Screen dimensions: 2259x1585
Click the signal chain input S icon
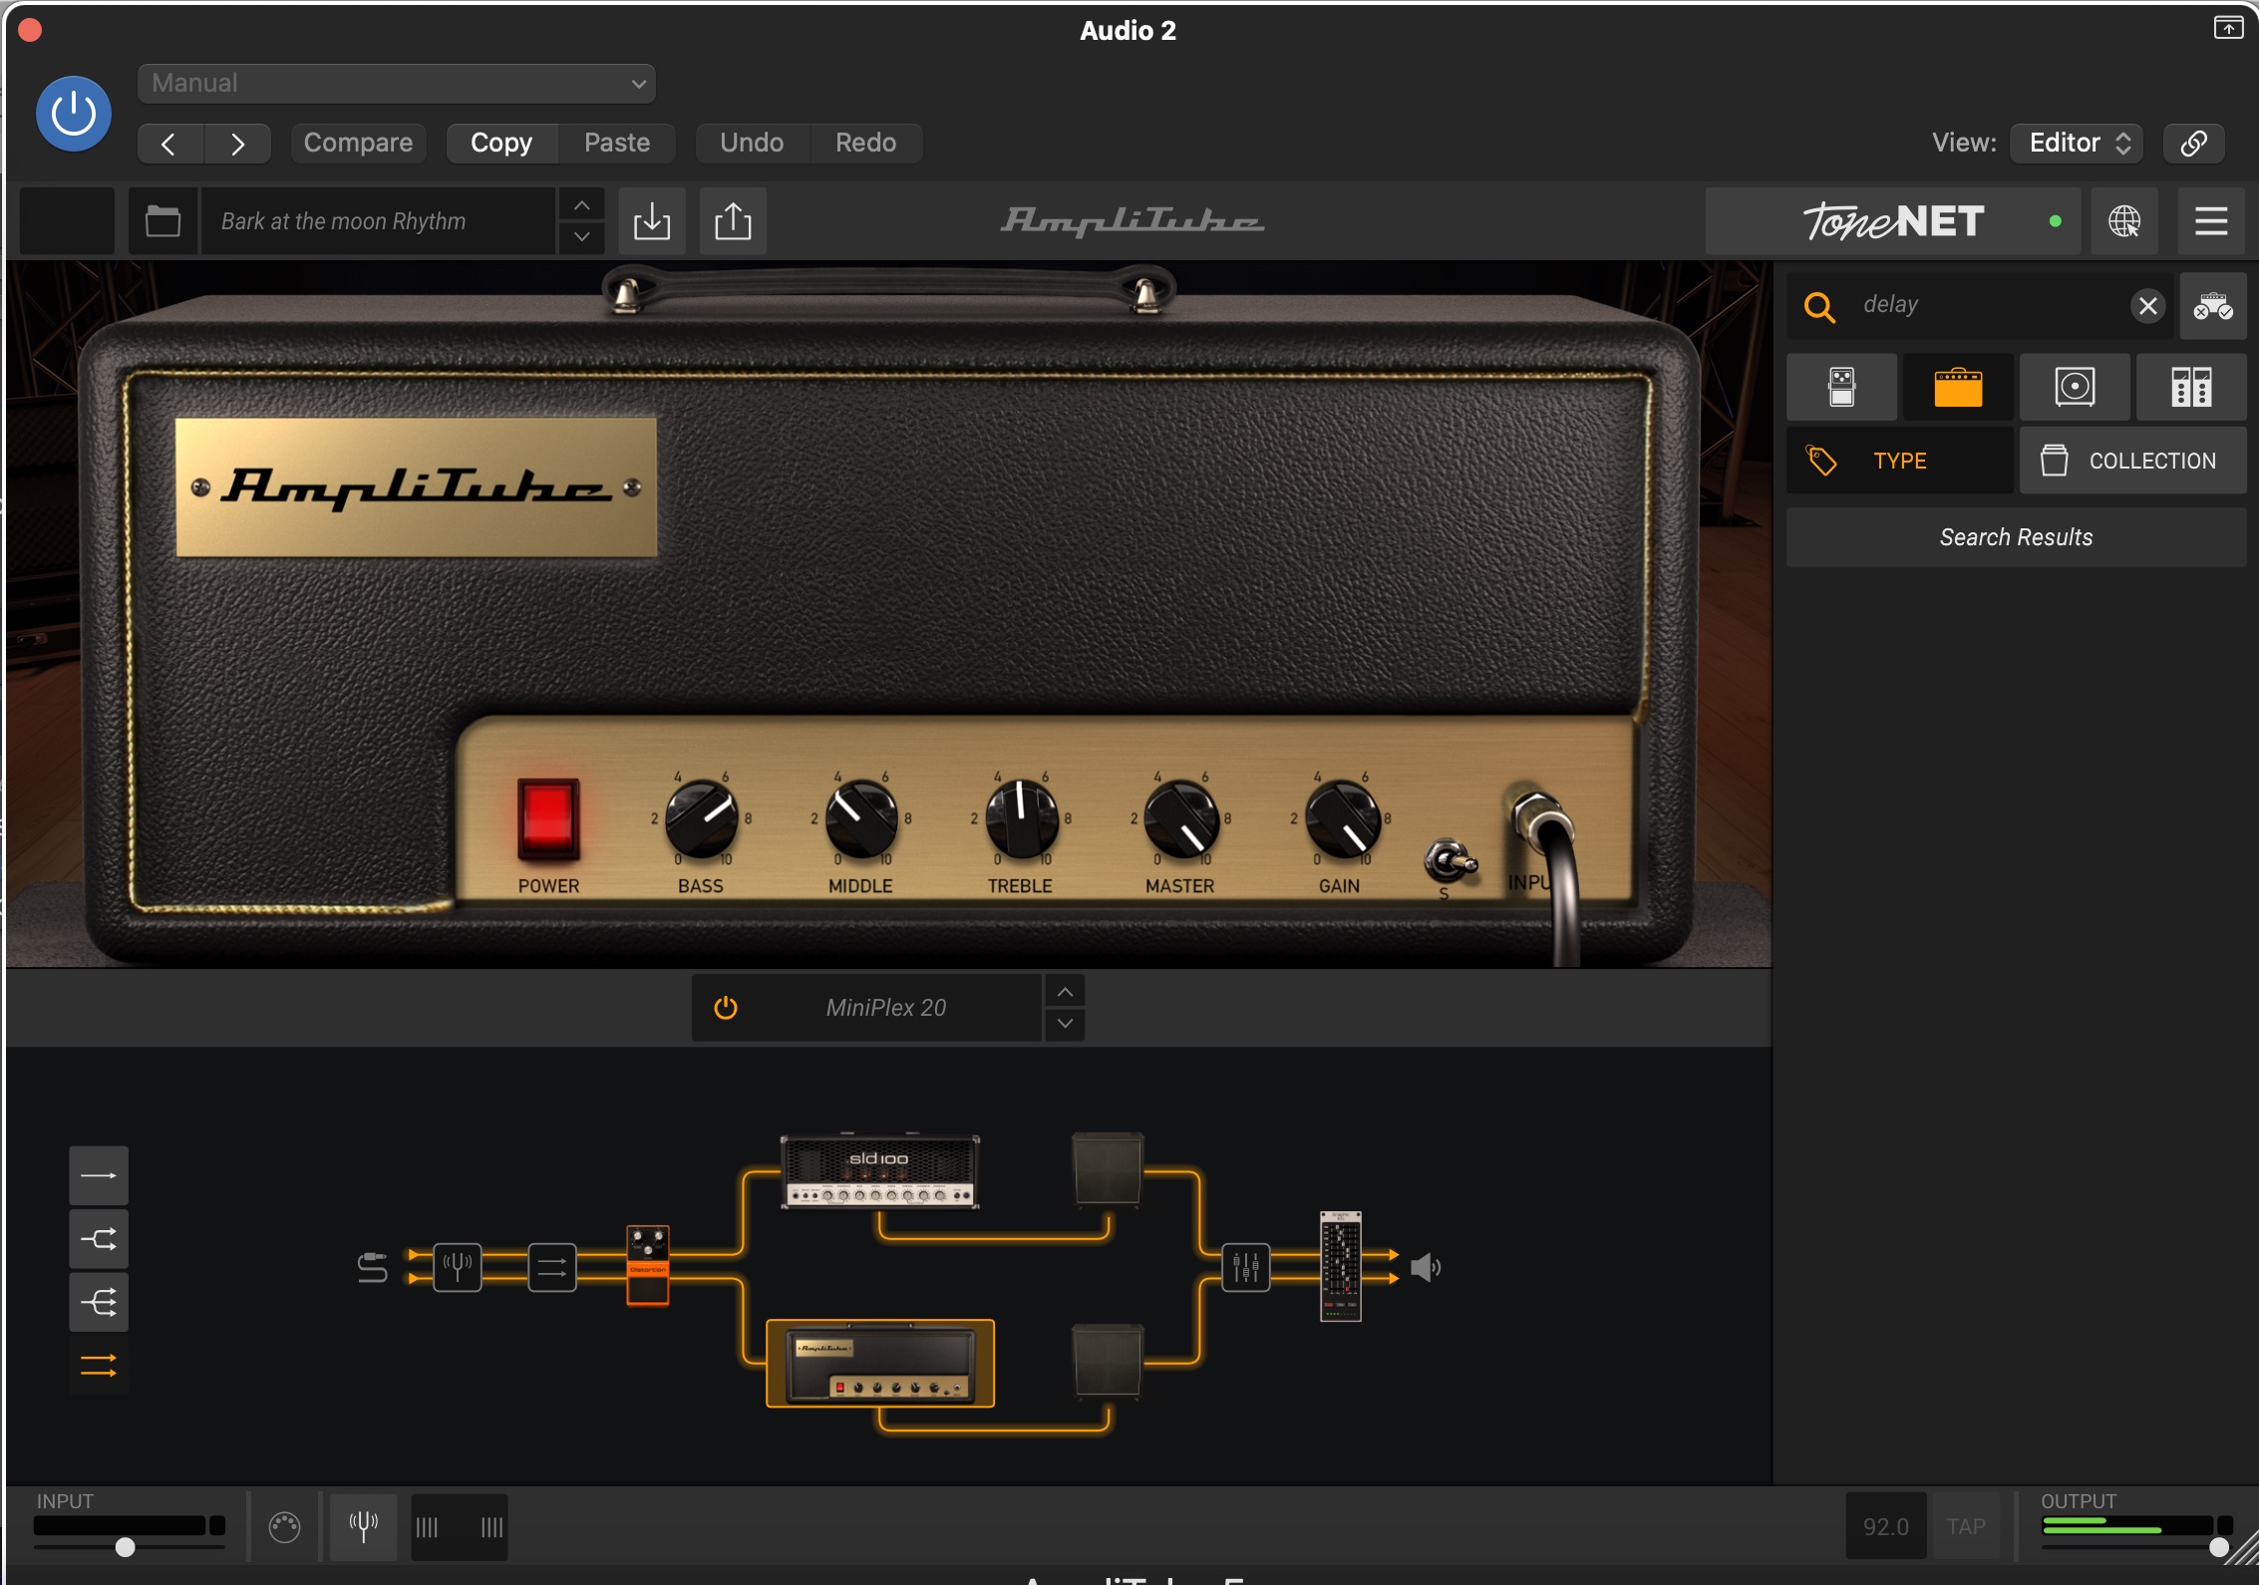click(x=372, y=1268)
